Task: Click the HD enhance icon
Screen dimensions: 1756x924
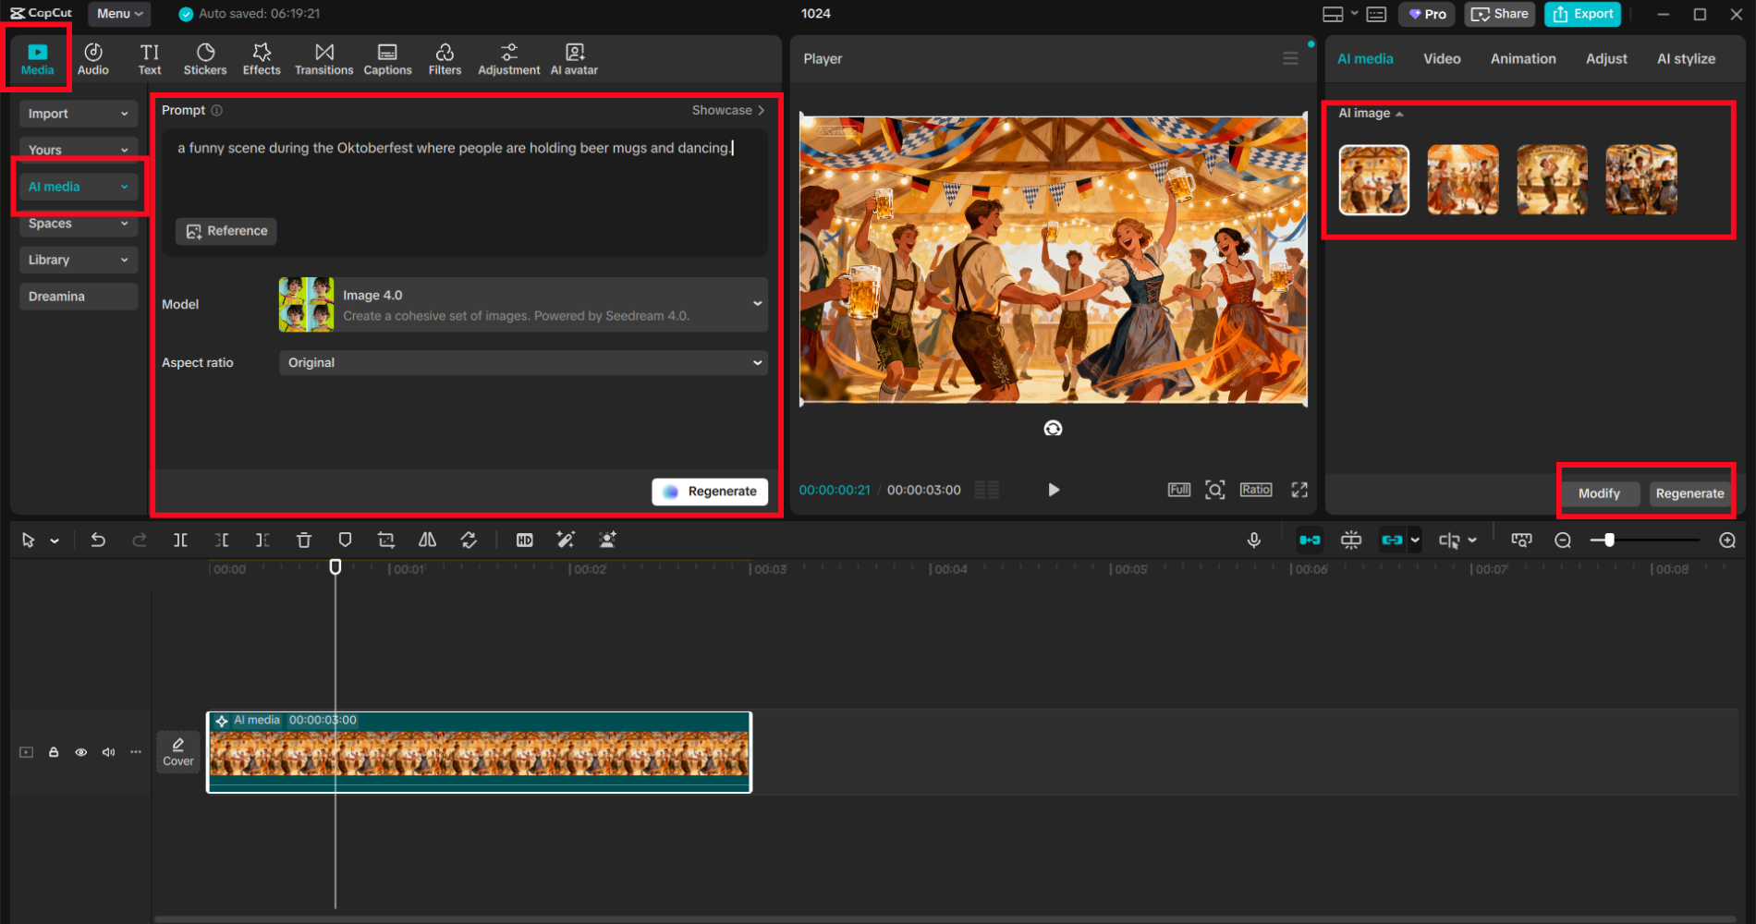Action: [524, 540]
